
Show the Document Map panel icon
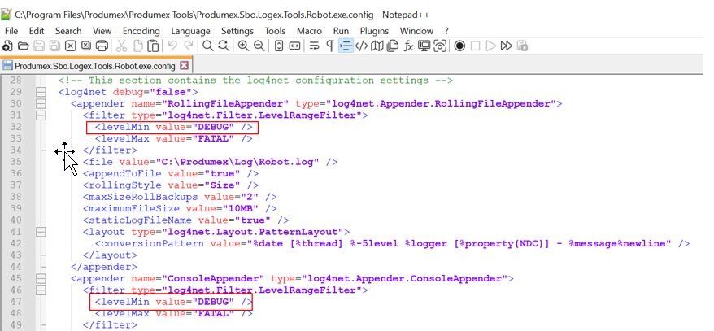tap(377, 46)
